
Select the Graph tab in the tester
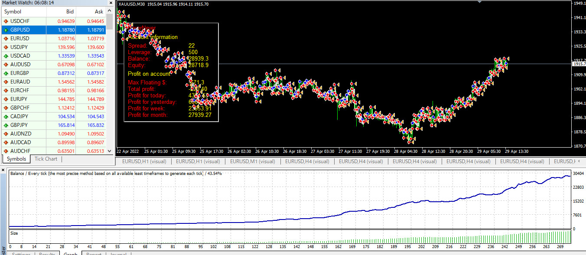click(x=71, y=254)
